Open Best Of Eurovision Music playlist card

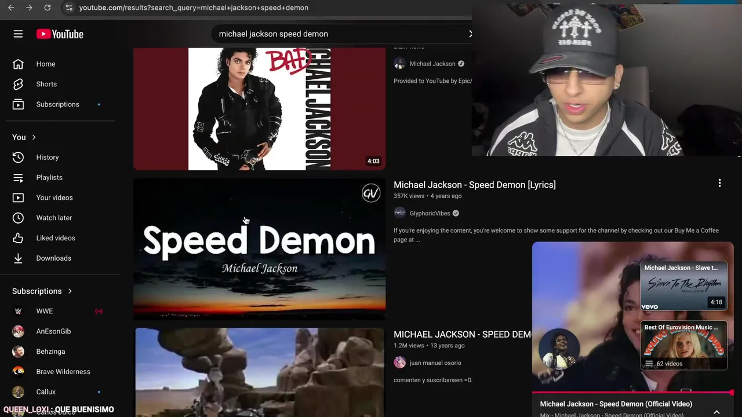click(x=683, y=345)
